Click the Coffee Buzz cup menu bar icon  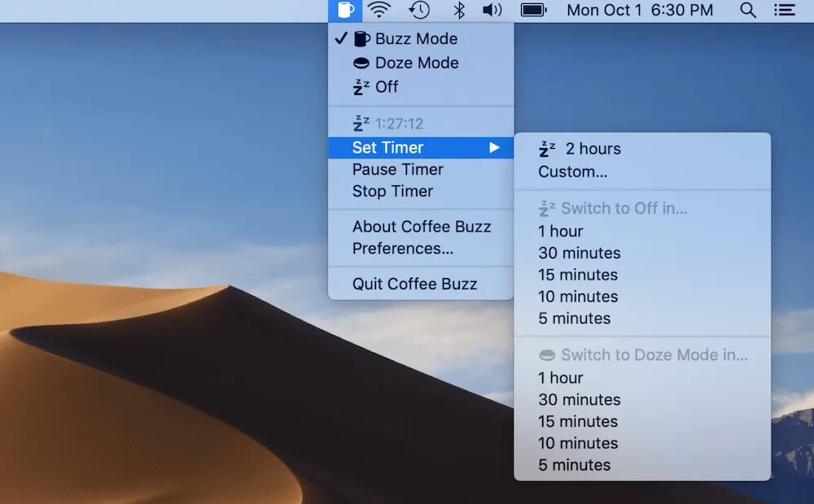coord(345,11)
